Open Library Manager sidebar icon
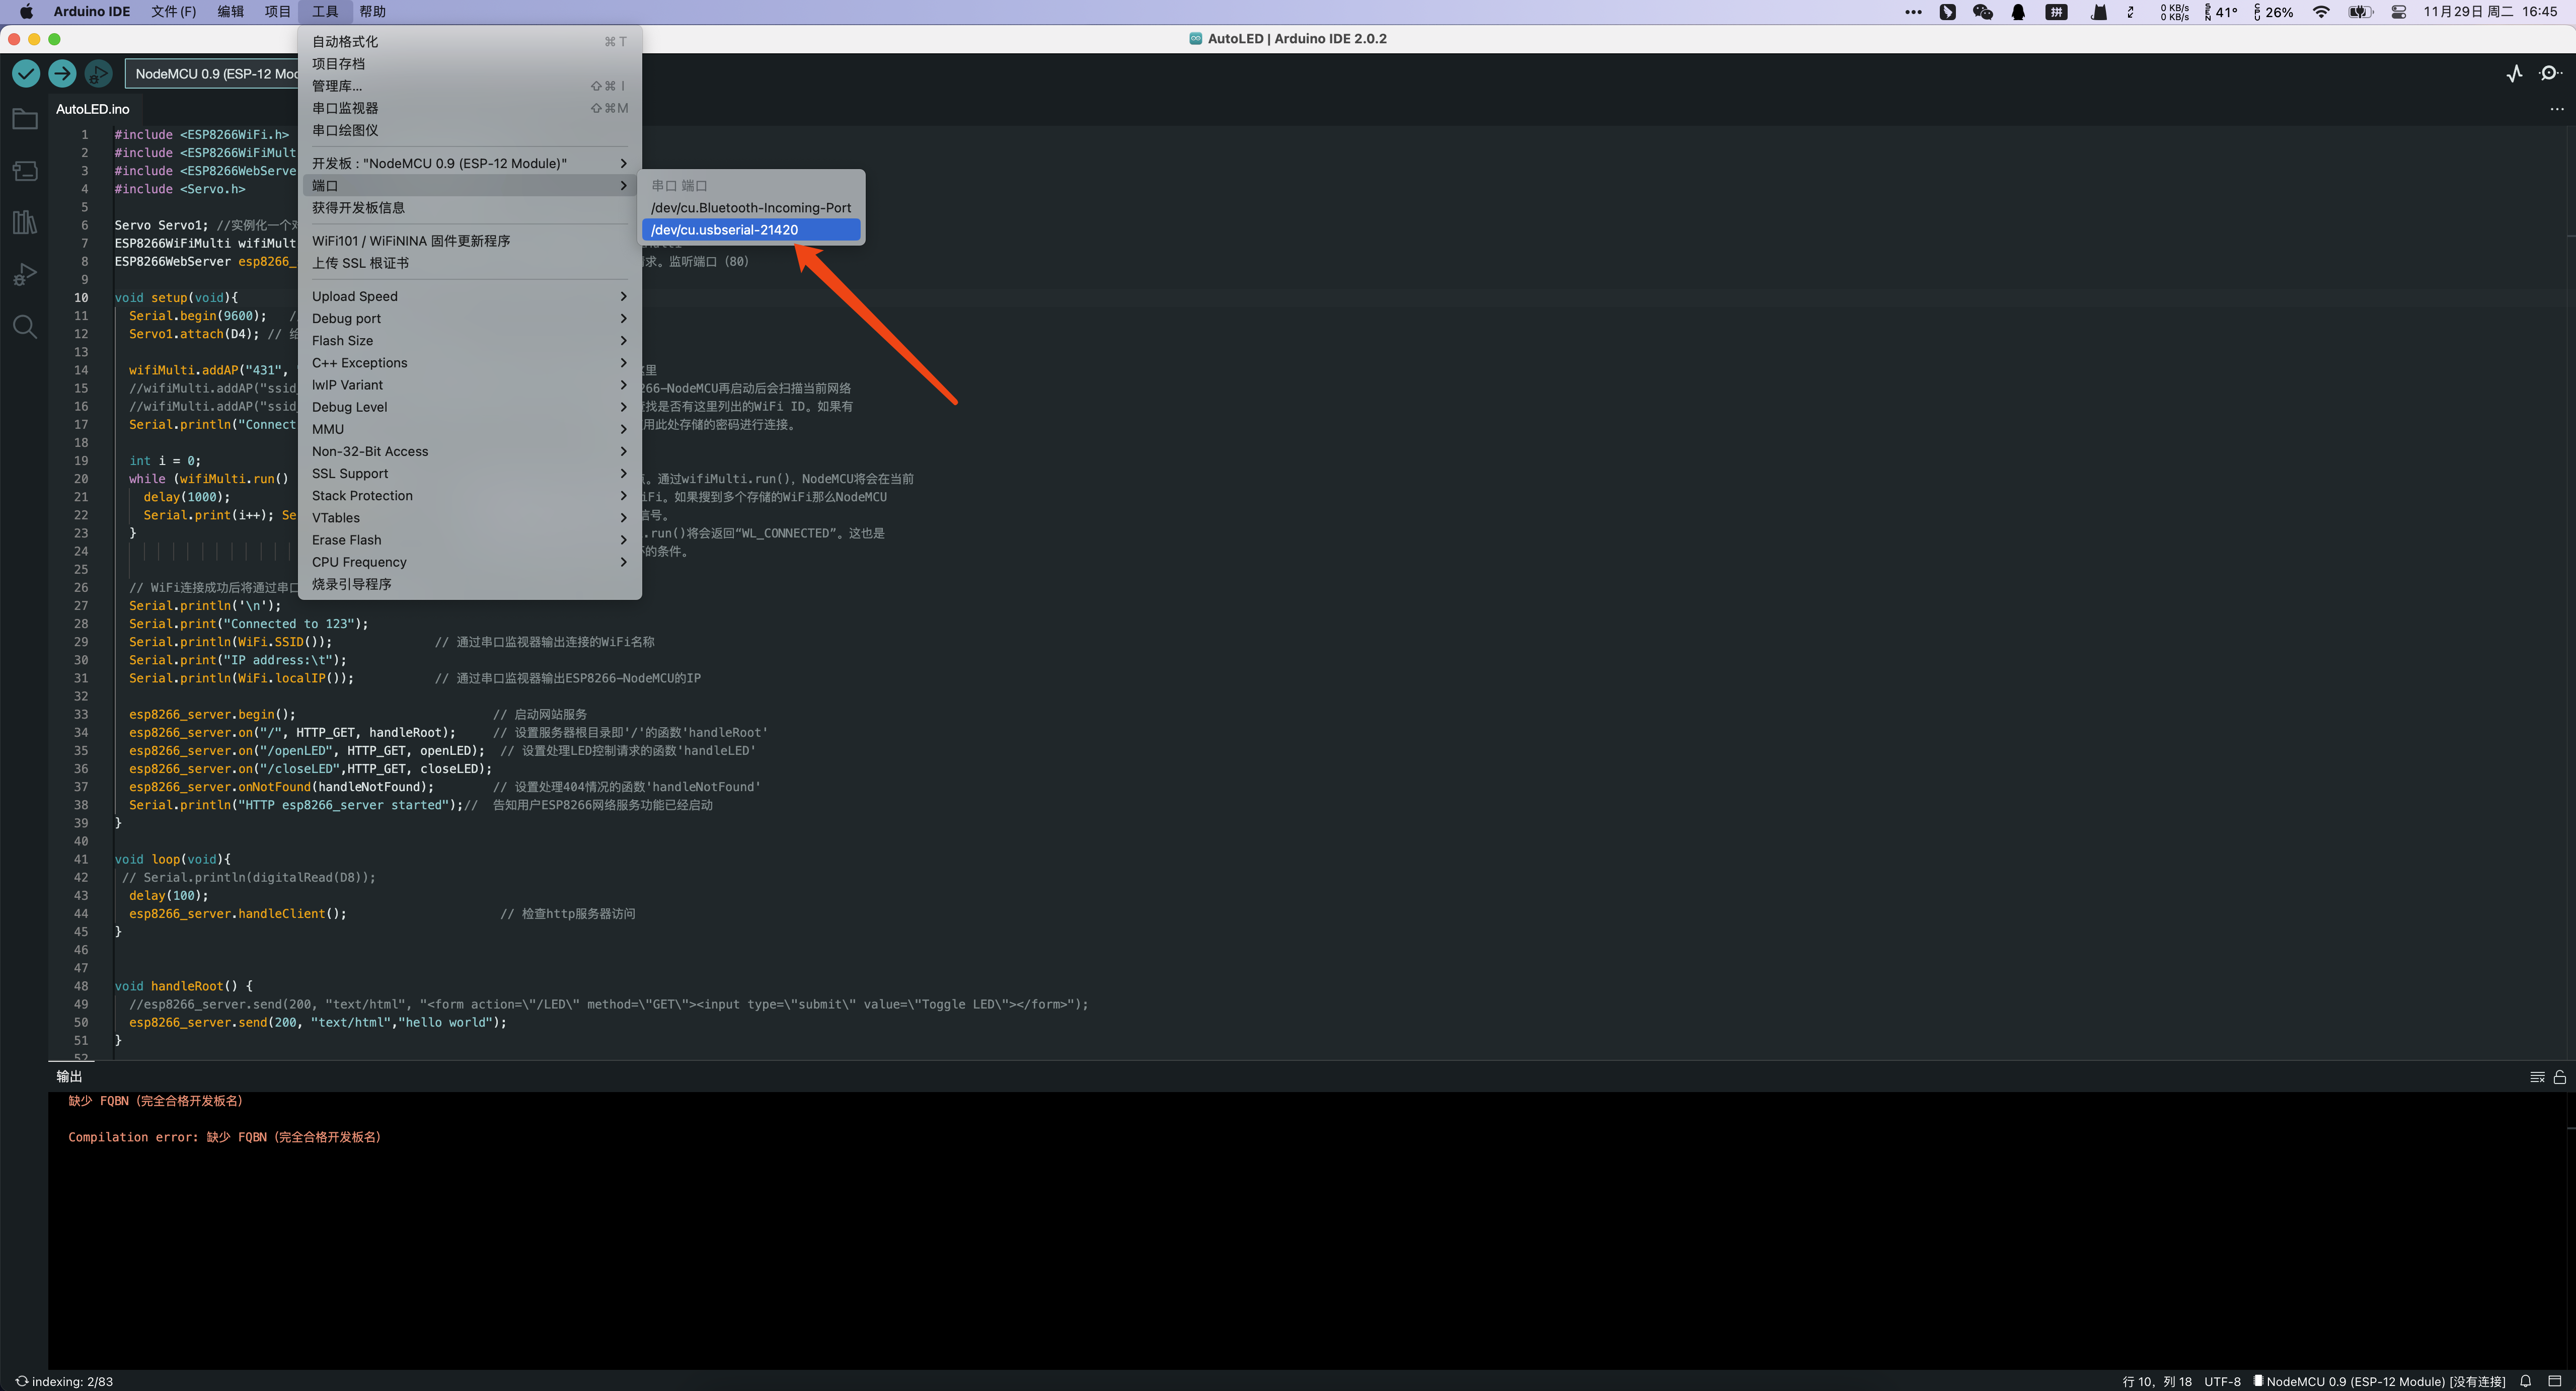The height and width of the screenshot is (1391, 2576). coord(25,222)
